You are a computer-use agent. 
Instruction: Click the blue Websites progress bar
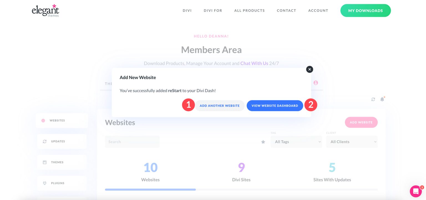tap(150, 189)
